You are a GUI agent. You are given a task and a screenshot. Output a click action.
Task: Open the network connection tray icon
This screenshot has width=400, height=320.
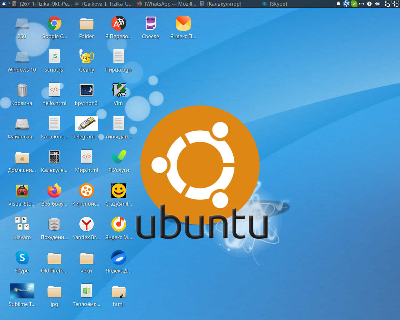click(x=362, y=4)
